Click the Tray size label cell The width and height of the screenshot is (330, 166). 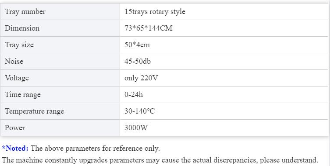tap(60, 45)
